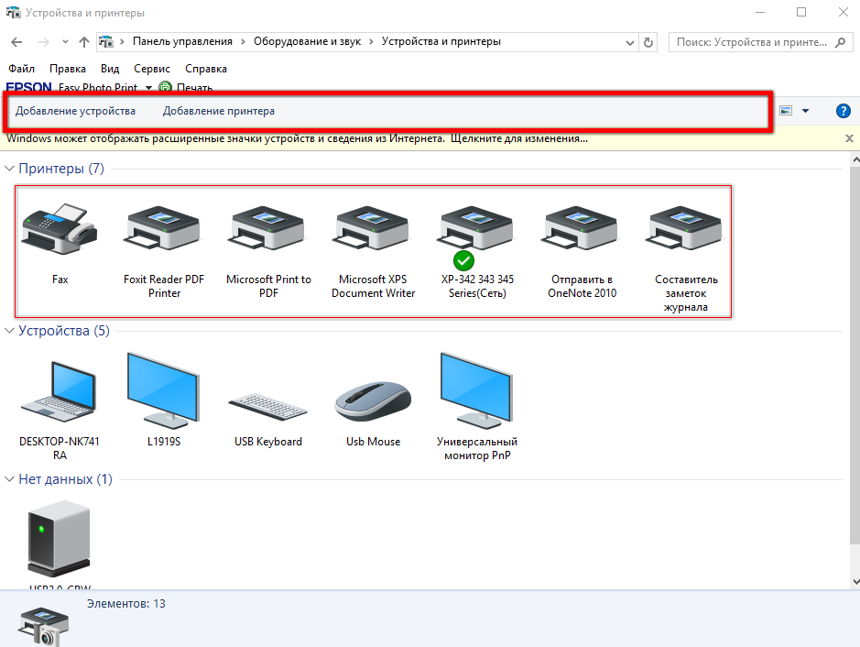
Task: Select the OneNote 2010 printer icon
Action: [582, 228]
